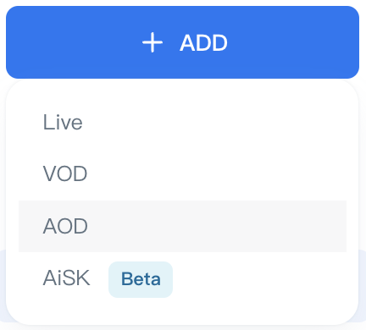Click the plus icon on the ADD button

(x=152, y=42)
